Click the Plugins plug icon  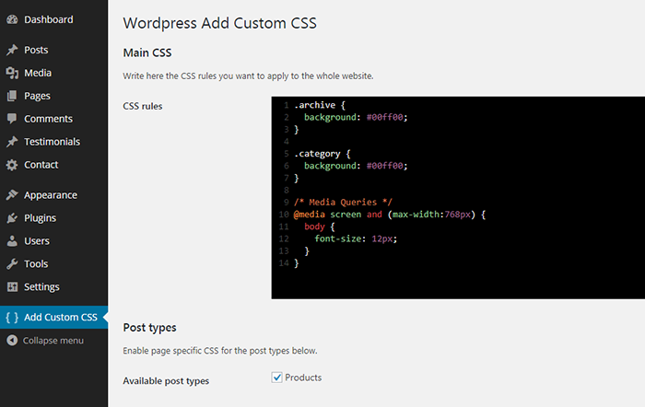[x=12, y=218]
